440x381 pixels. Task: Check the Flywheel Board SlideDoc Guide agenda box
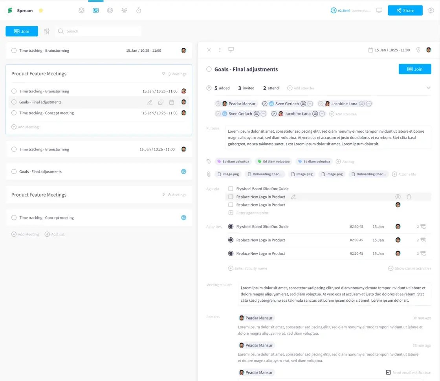click(231, 189)
